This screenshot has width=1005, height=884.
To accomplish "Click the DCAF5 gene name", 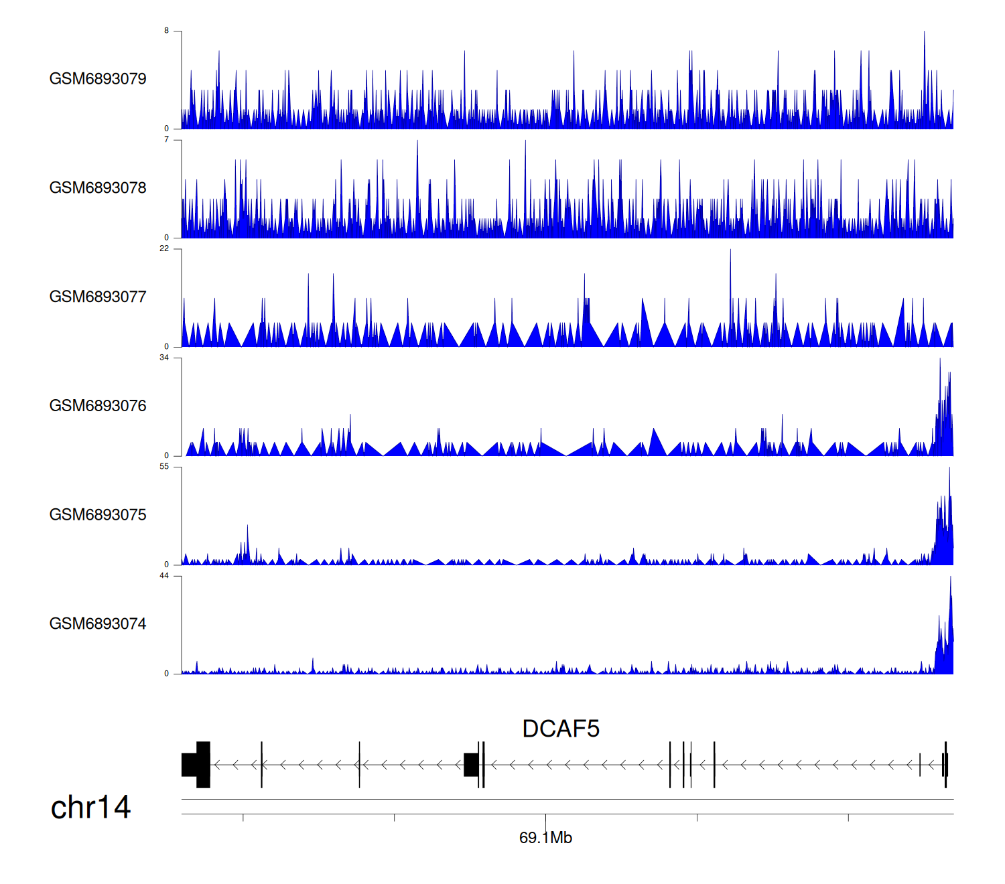I will [x=560, y=729].
